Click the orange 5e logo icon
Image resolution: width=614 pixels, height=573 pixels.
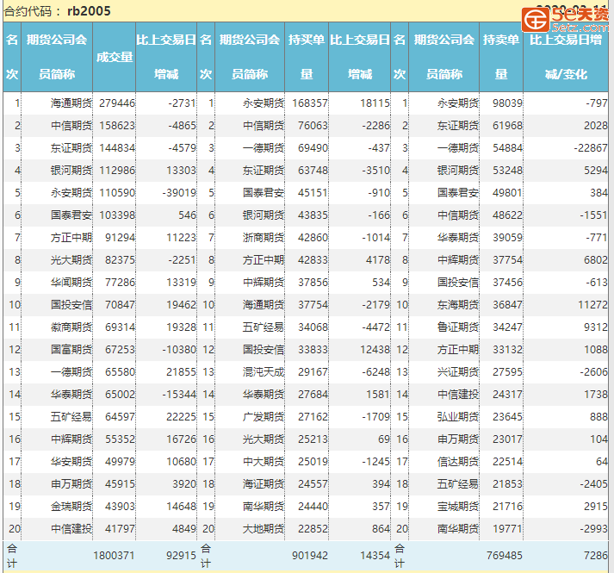pos(534,18)
